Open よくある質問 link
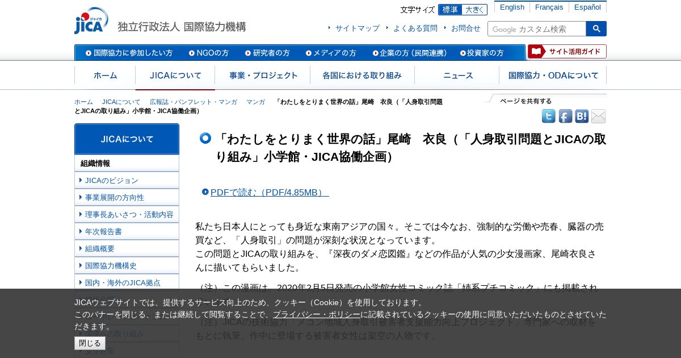This screenshot has width=681, height=358. (x=415, y=28)
